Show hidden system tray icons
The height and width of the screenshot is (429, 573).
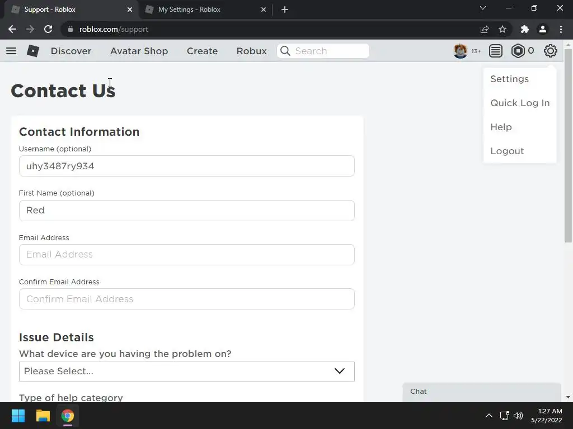(x=489, y=416)
